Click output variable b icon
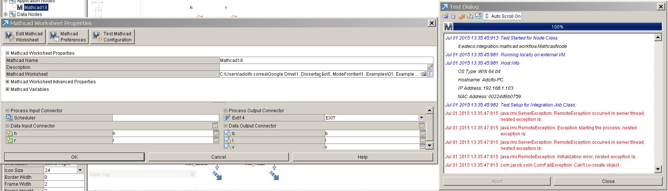The image size is (668, 191). [x=228, y=134]
